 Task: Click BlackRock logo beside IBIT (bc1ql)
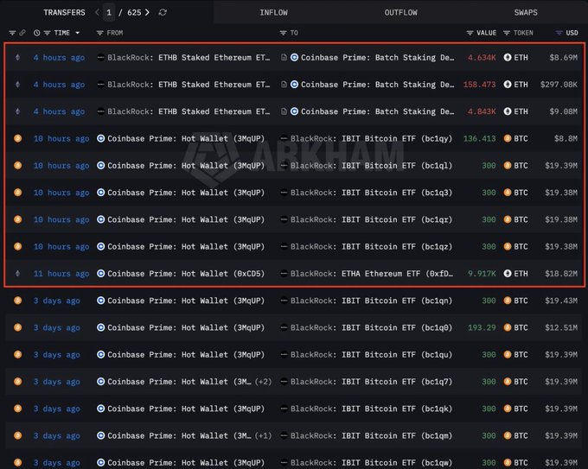point(284,165)
